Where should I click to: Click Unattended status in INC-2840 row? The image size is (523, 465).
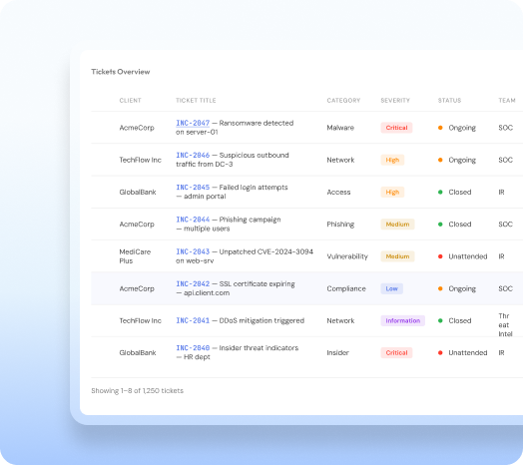pos(463,353)
